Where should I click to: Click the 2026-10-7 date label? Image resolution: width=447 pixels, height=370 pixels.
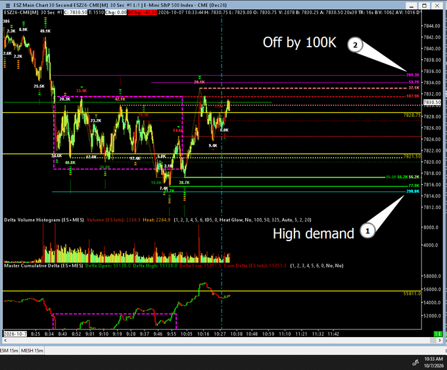coord(15,334)
